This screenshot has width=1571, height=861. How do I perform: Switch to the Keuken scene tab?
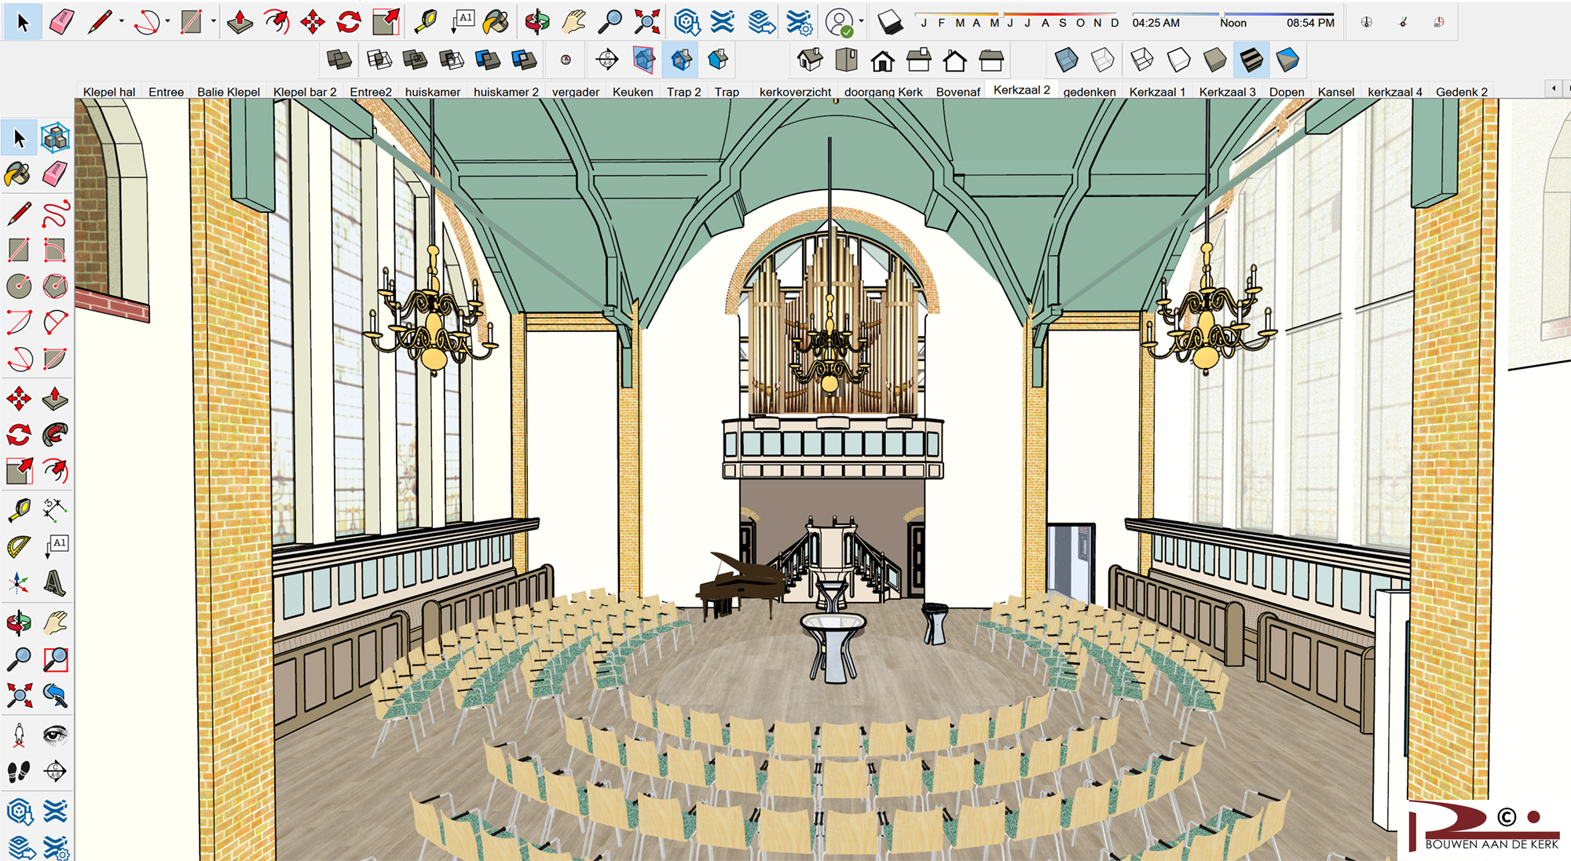click(x=632, y=92)
